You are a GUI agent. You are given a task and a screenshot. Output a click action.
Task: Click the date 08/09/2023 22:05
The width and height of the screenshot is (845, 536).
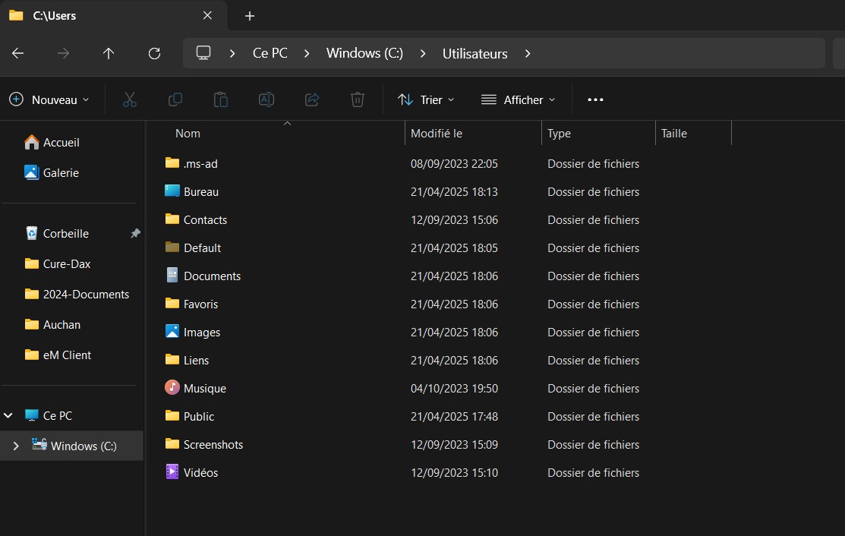454,163
